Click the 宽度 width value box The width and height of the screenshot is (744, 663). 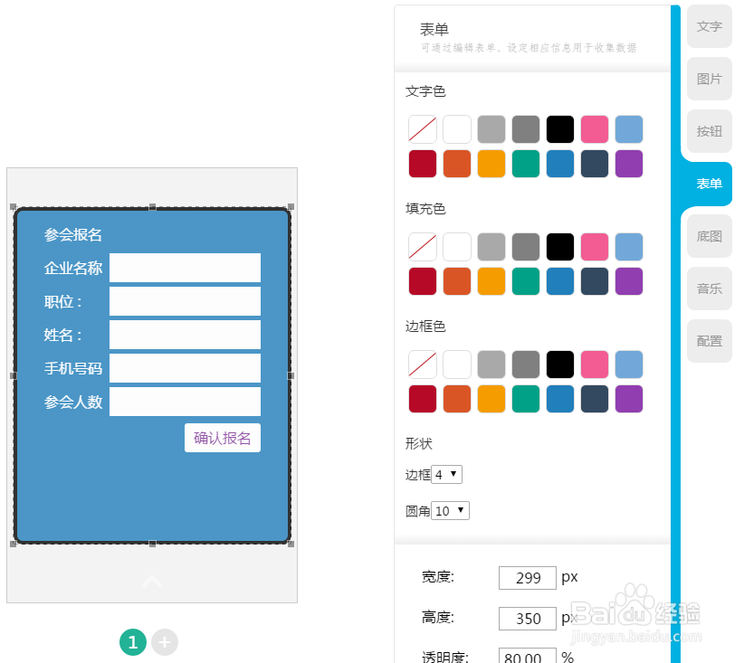[527, 577]
